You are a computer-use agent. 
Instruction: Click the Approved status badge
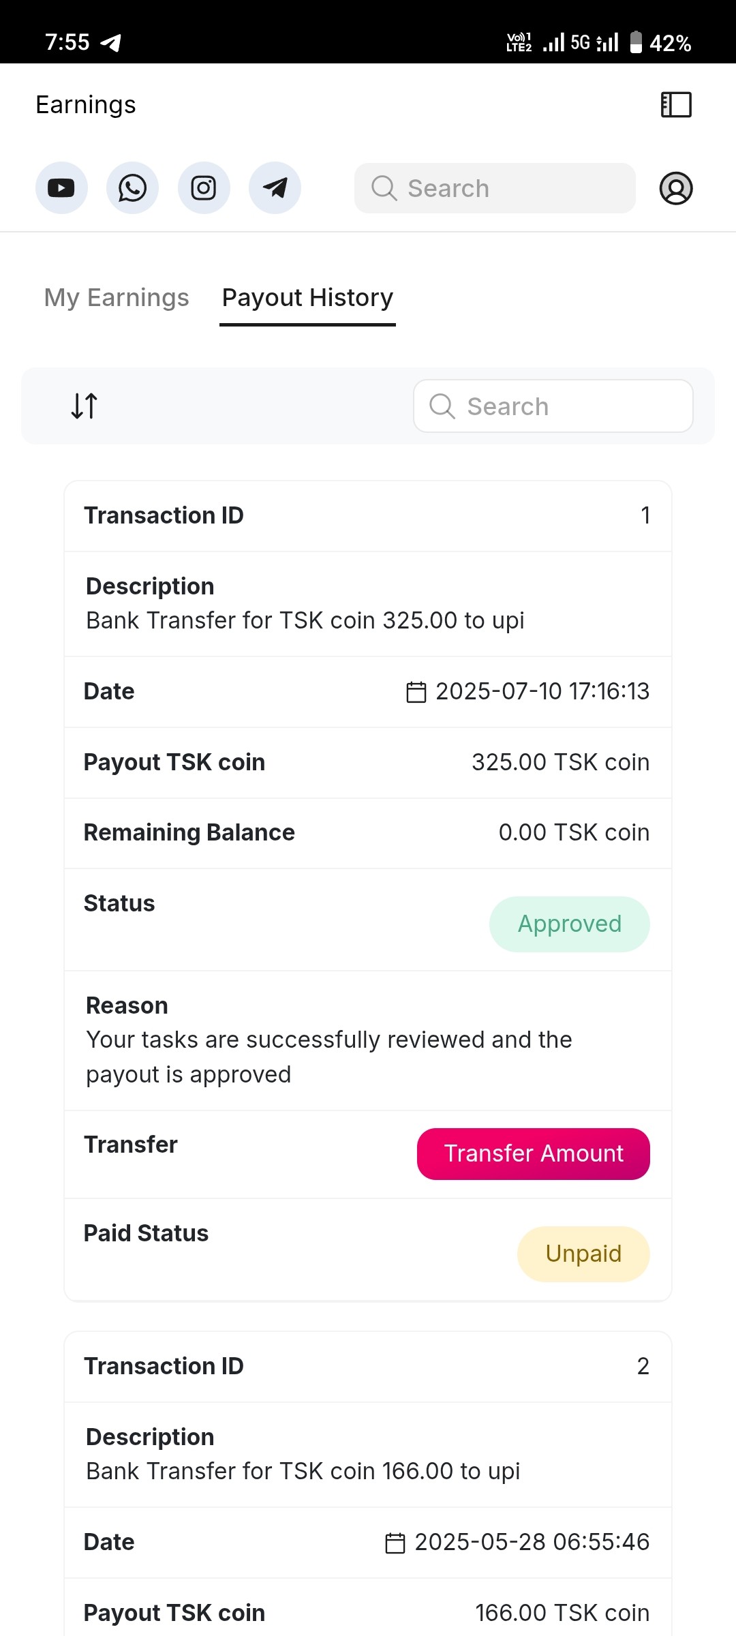pyautogui.click(x=569, y=924)
